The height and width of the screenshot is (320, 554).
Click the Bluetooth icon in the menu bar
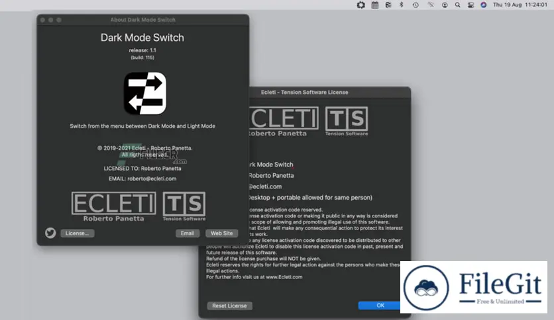402,5
